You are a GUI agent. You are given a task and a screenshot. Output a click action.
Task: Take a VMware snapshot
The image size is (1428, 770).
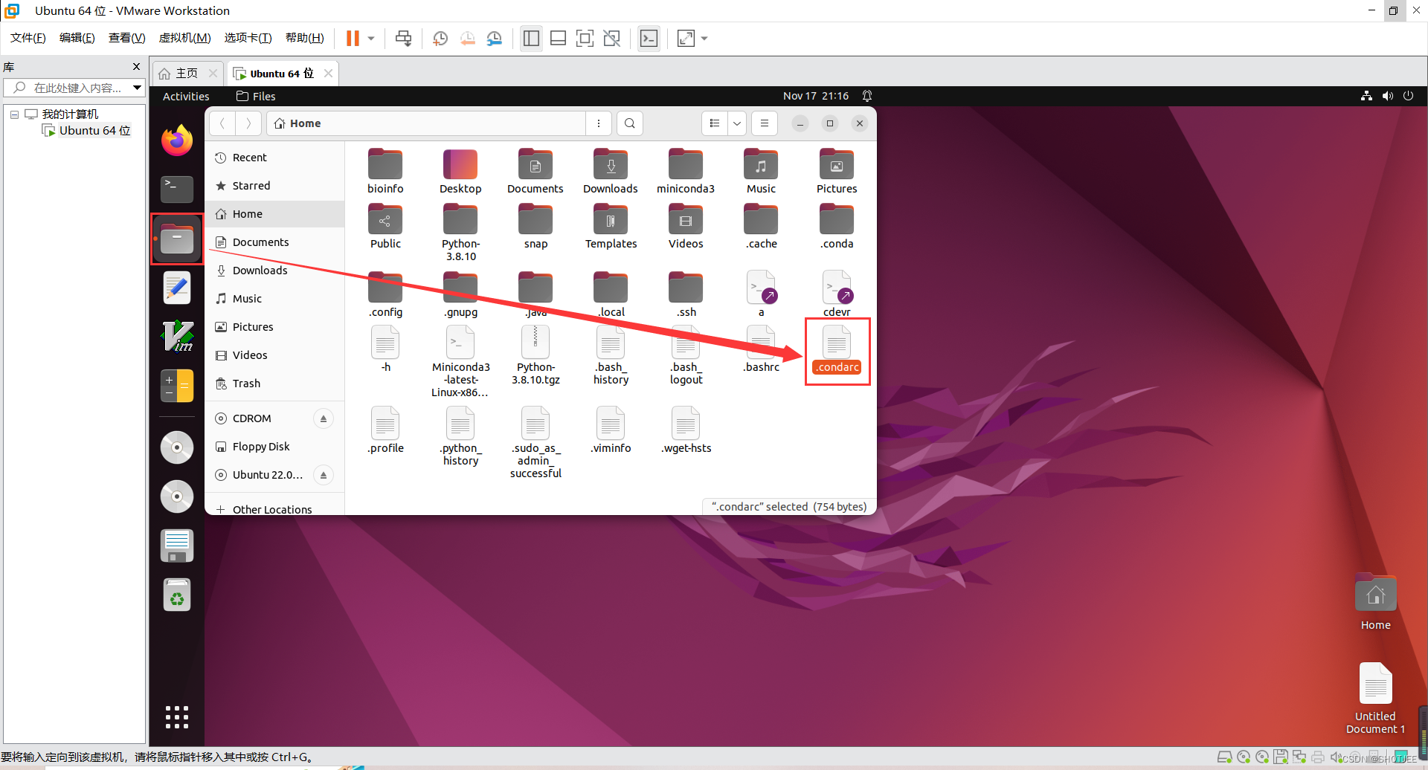pos(440,38)
